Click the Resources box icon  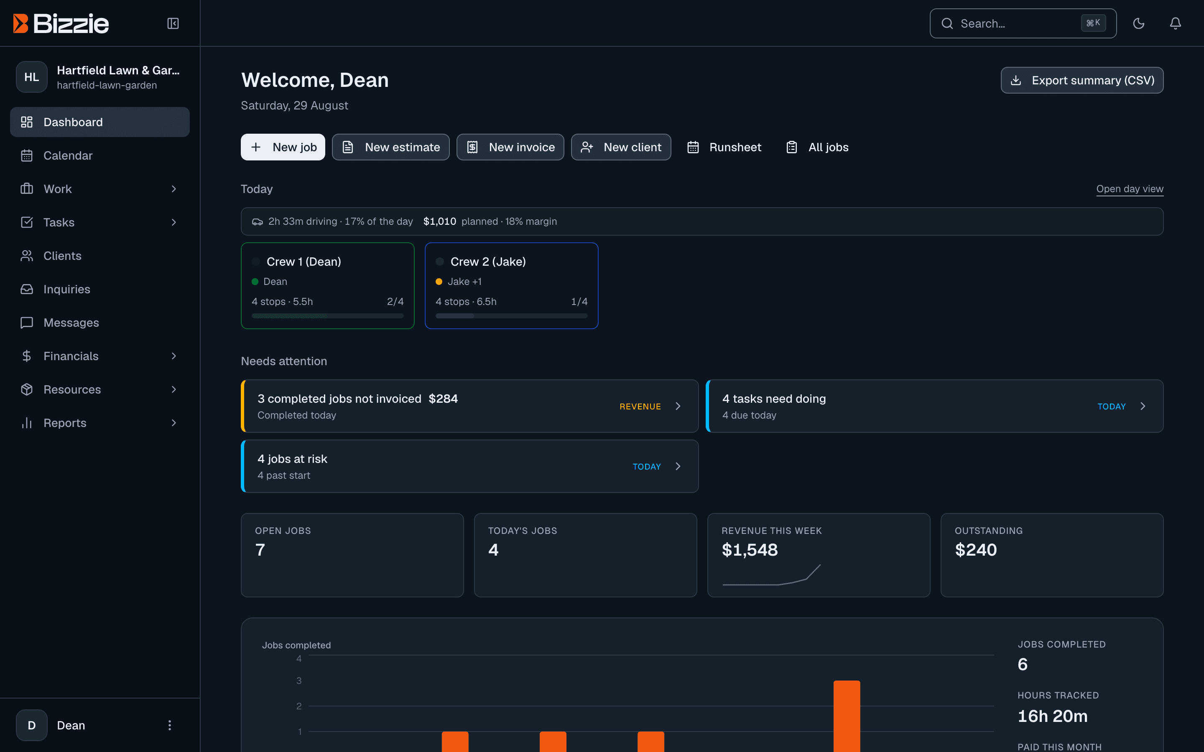pyautogui.click(x=27, y=389)
